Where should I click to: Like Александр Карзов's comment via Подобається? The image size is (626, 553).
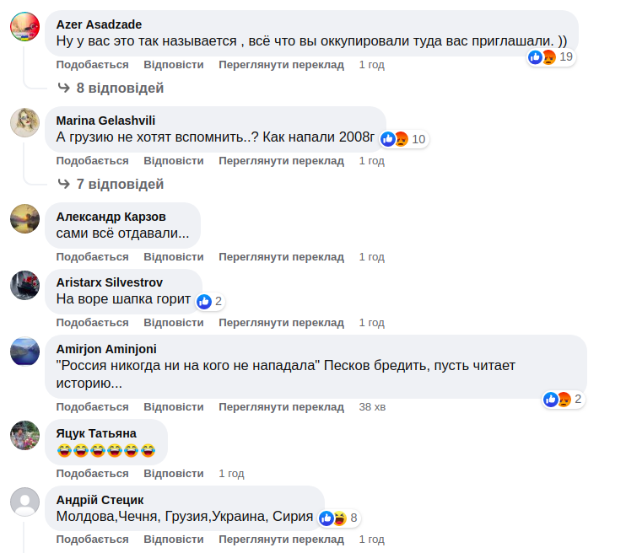click(x=92, y=257)
